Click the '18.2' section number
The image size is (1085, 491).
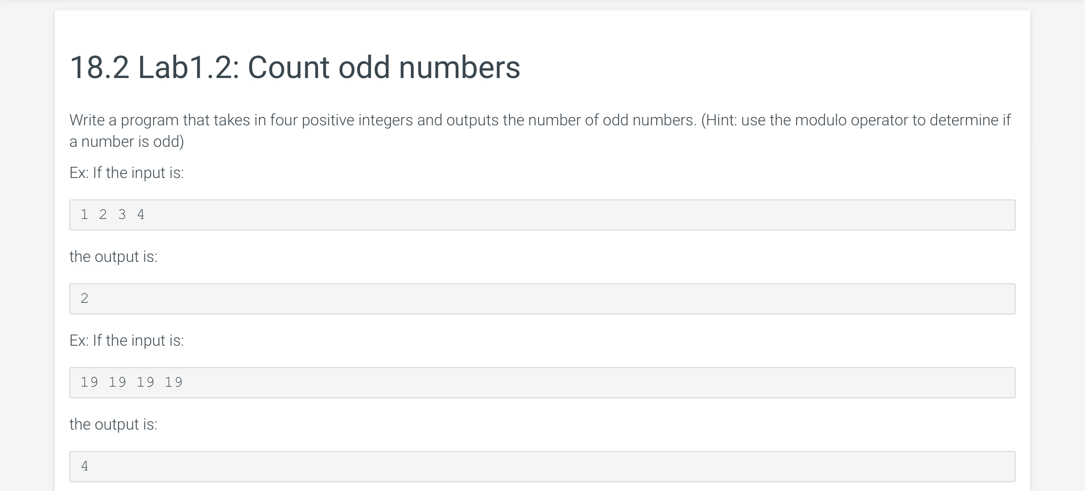(100, 67)
